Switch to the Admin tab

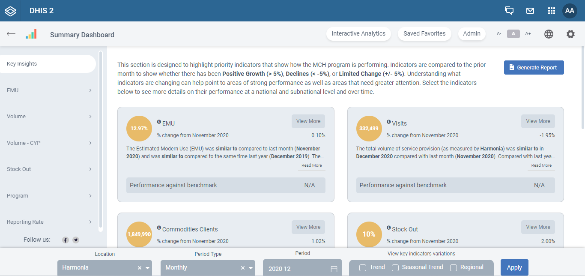[472, 33]
